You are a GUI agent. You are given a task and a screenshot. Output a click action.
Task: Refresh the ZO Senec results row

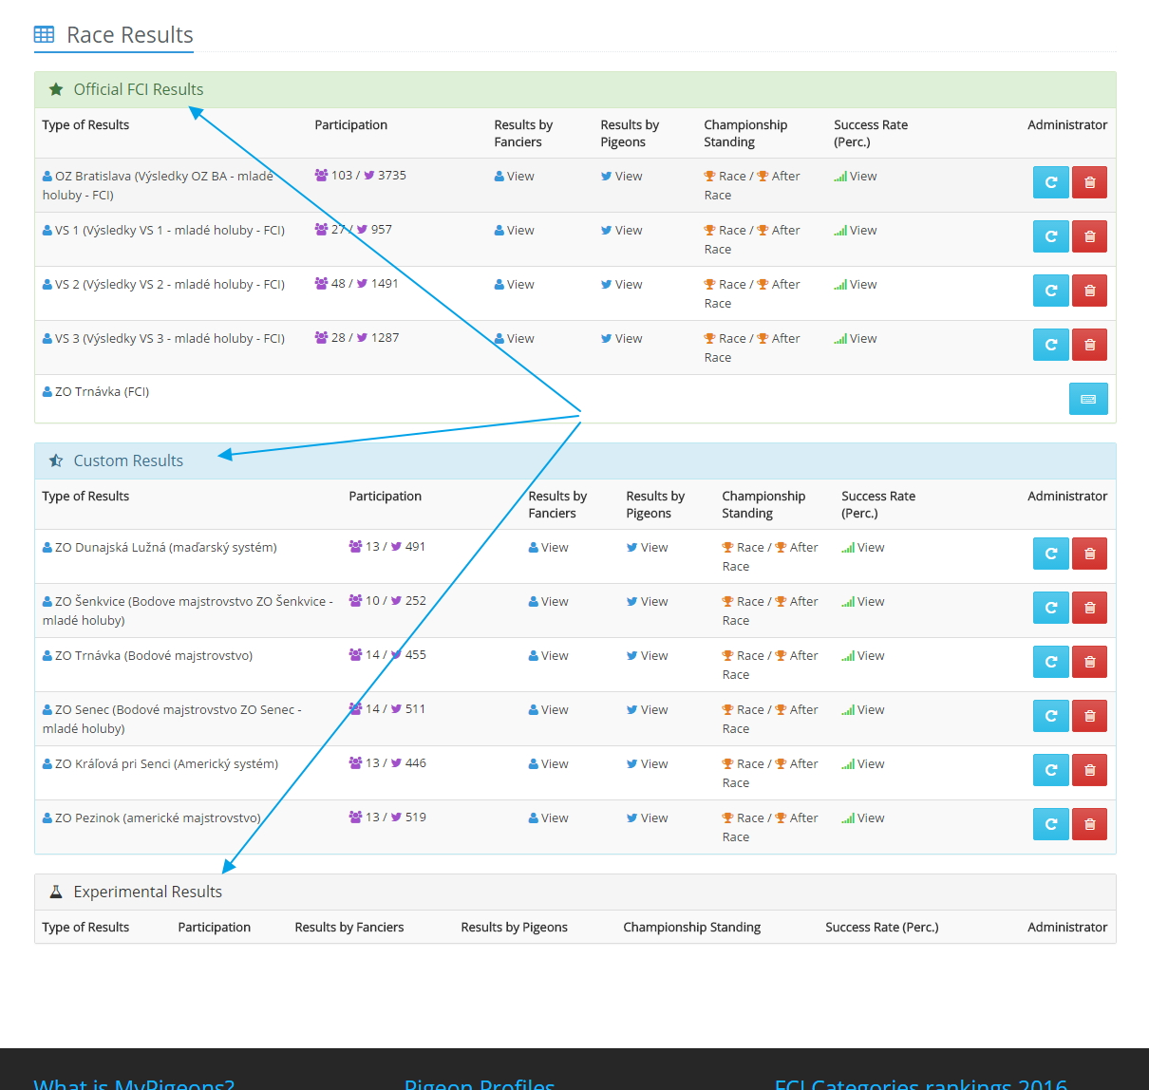[1050, 716]
